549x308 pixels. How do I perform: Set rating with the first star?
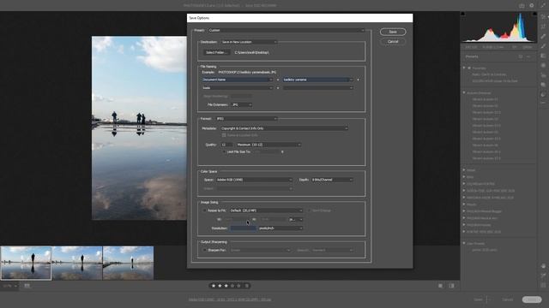214,286
